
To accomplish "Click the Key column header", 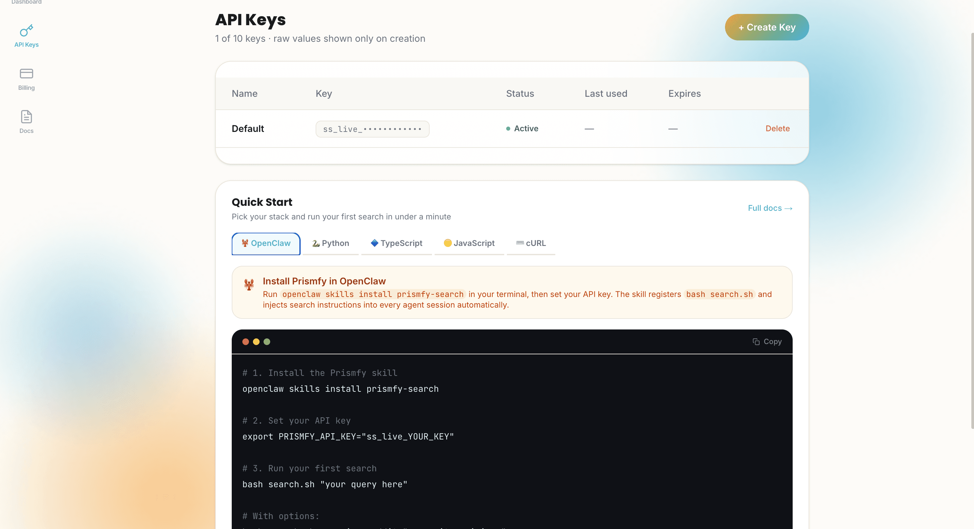I will [x=324, y=94].
